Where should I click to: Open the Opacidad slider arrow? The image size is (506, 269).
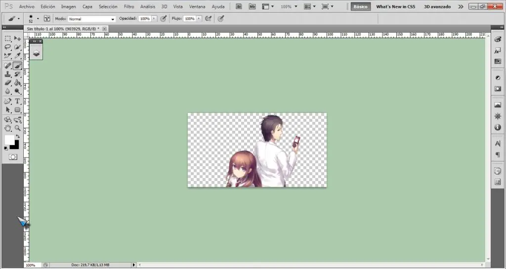[x=154, y=19]
